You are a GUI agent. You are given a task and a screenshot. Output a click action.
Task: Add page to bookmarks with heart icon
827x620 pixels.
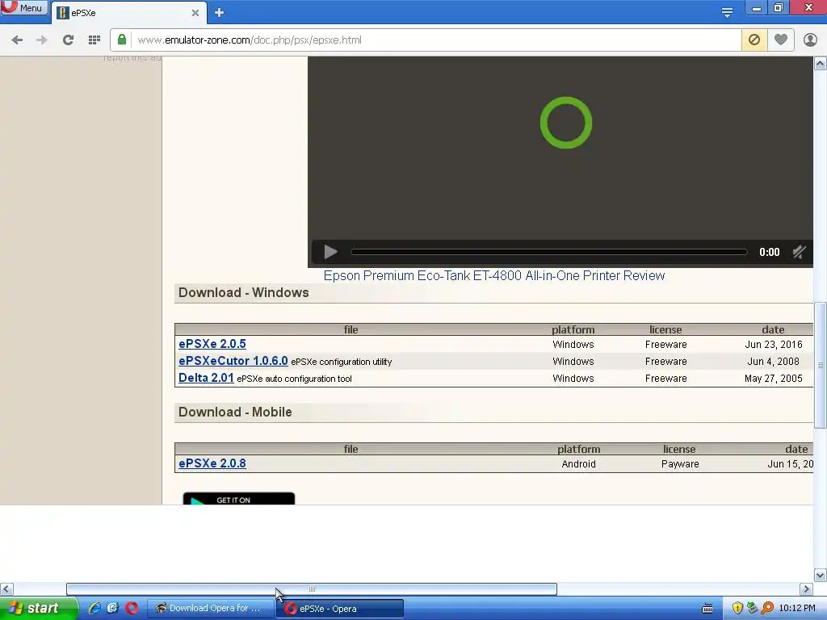[x=781, y=40]
